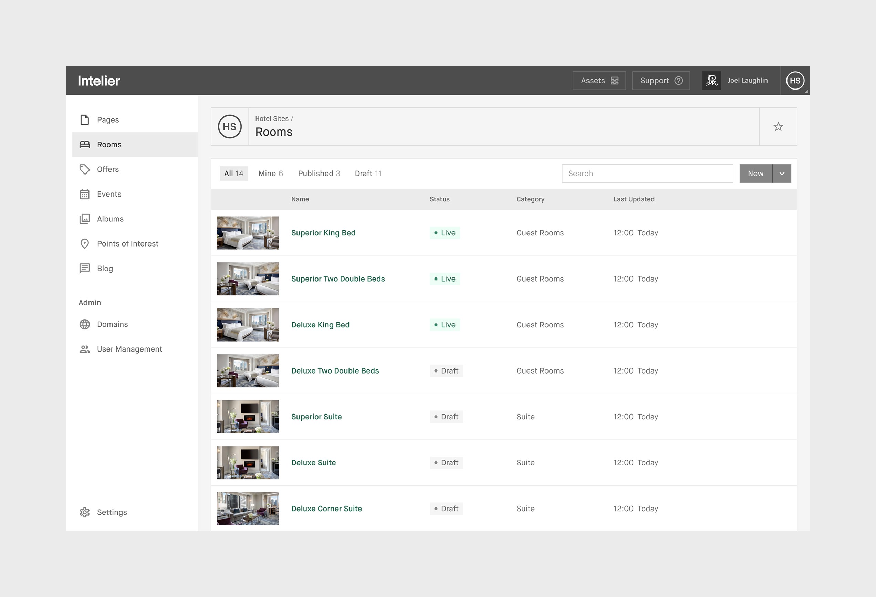Open the Superior King Bed room link

click(x=323, y=232)
